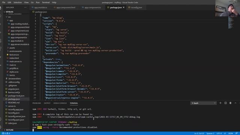Screen dimensions: 240x135
Task: Open main.ts file
Action: click(x=12, y=65)
